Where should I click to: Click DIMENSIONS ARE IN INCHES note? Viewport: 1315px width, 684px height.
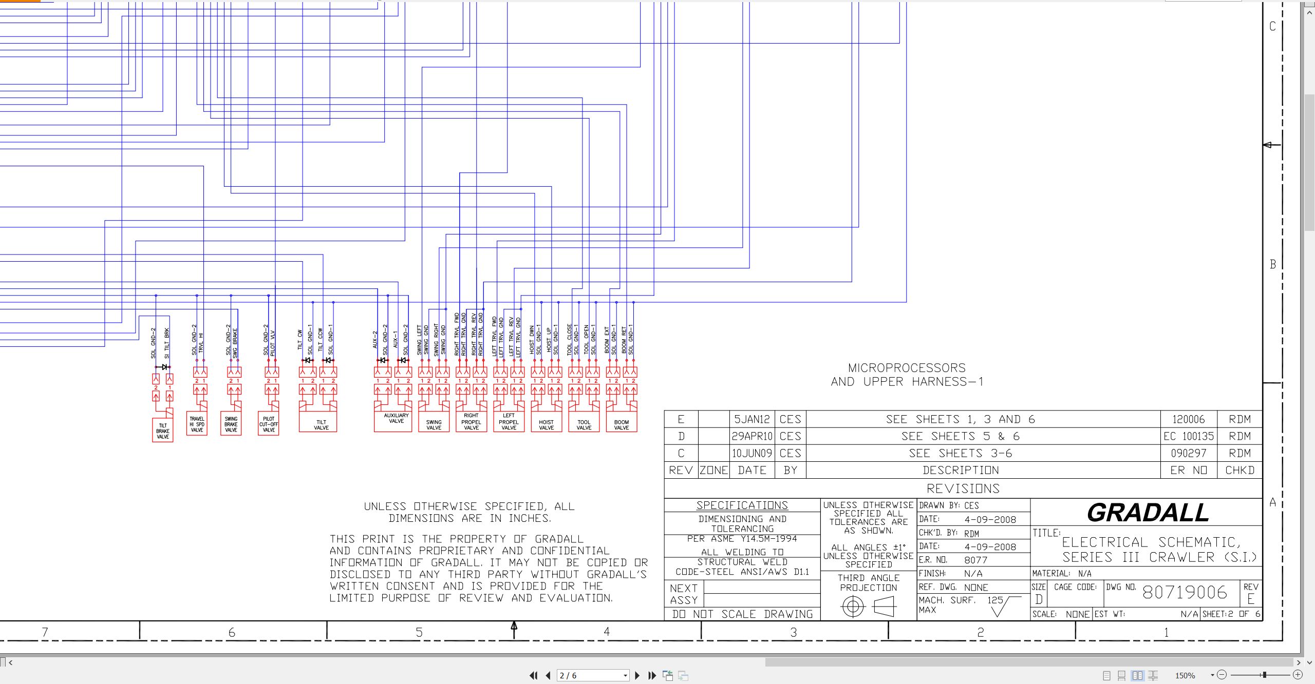coord(469,518)
